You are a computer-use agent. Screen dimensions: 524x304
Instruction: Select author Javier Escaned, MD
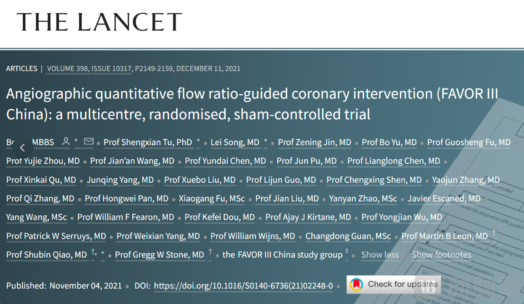tap(444, 199)
